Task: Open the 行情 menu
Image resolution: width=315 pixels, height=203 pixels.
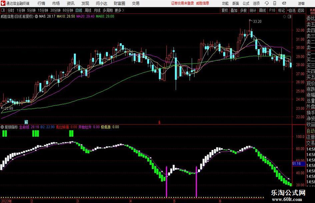Action: [x=41, y=3]
